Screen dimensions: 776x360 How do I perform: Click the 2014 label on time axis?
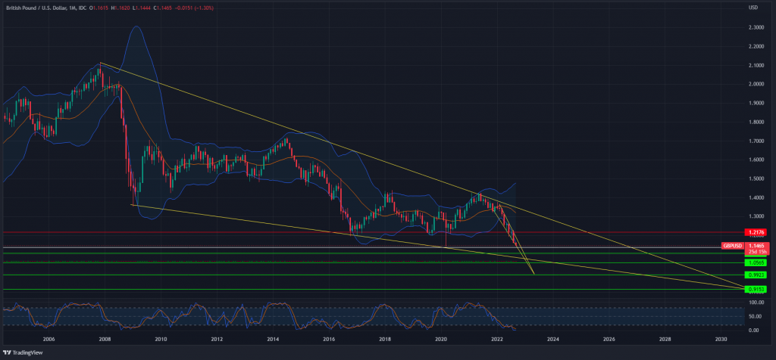pos(273,340)
